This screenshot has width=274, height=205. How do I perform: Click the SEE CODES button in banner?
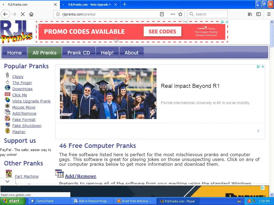click(162, 31)
